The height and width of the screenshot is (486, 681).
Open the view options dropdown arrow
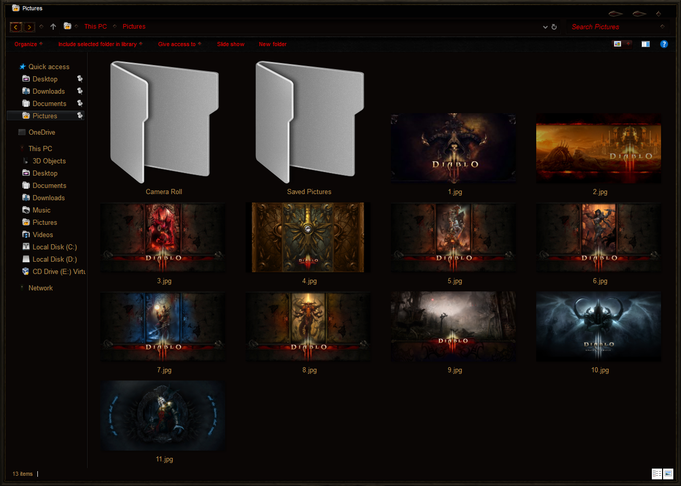point(628,44)
